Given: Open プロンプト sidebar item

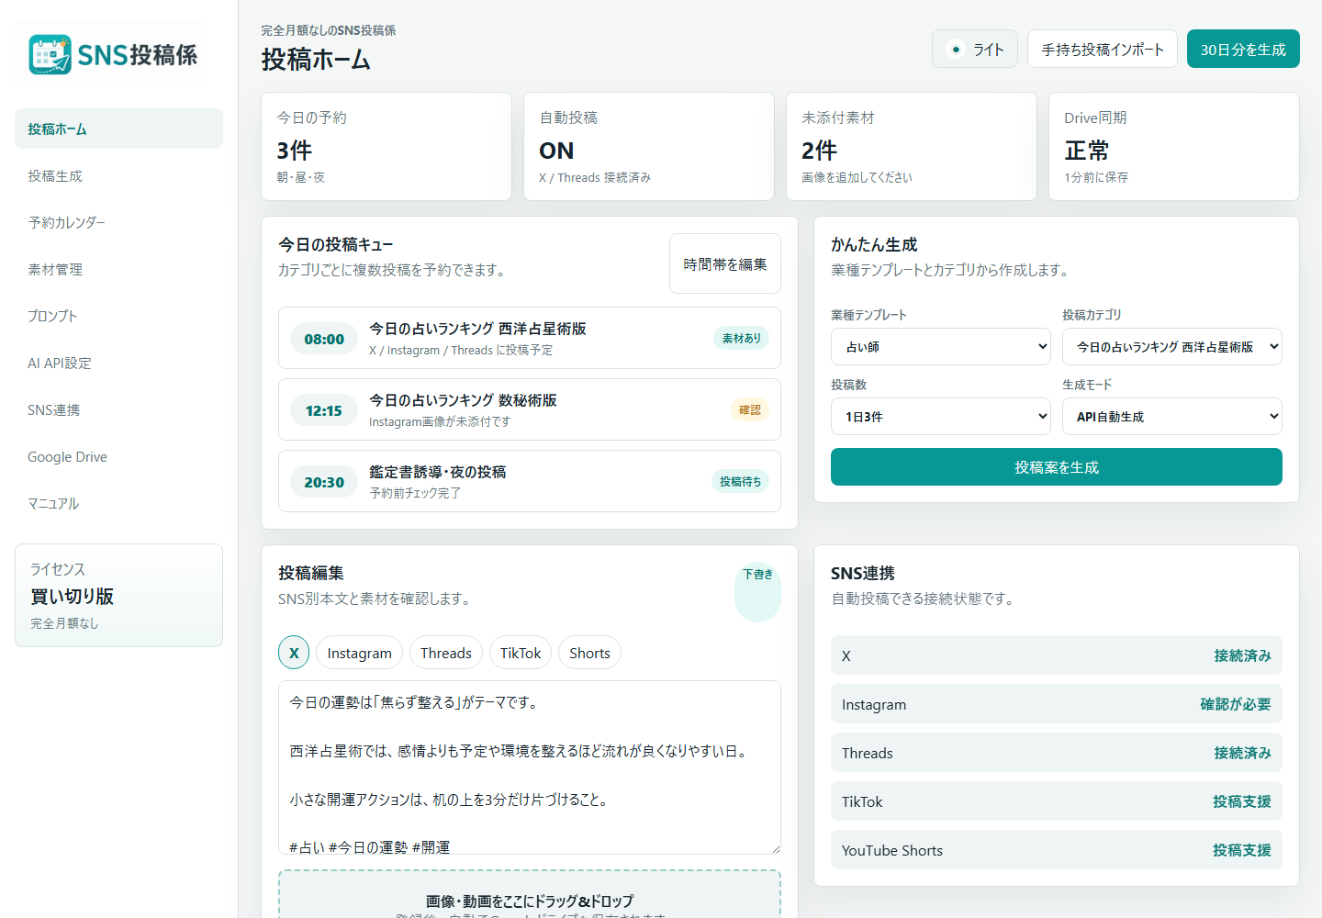Looking at the screenshot, I should pos(118,316).
